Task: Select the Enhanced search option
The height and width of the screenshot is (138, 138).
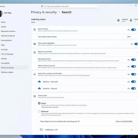Action: (39, 111)
